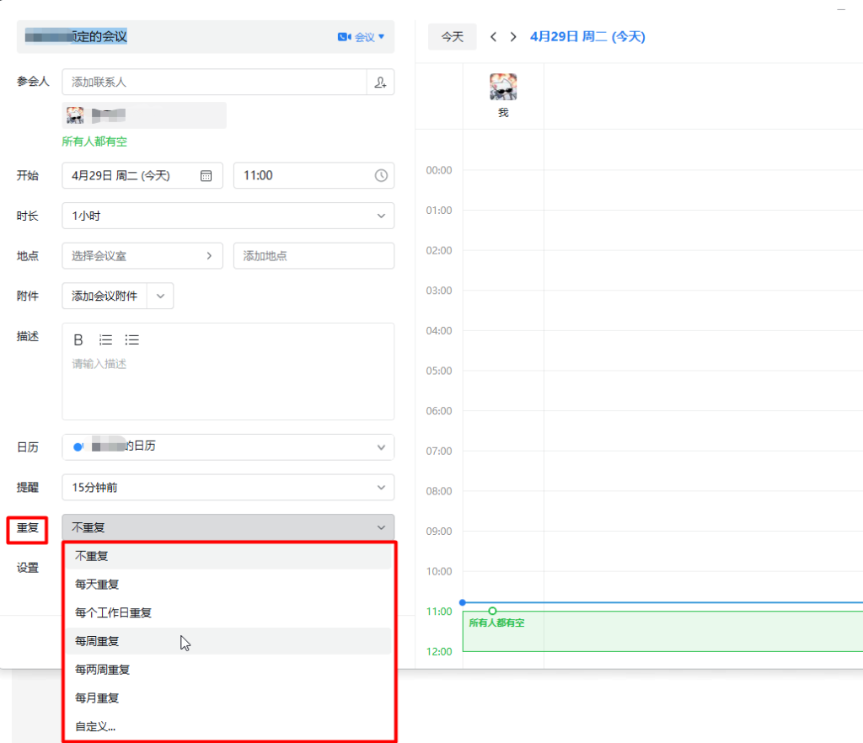Go to next day with right arrow
The height and width of the screenshot is (743, 863).
(512, 36)
